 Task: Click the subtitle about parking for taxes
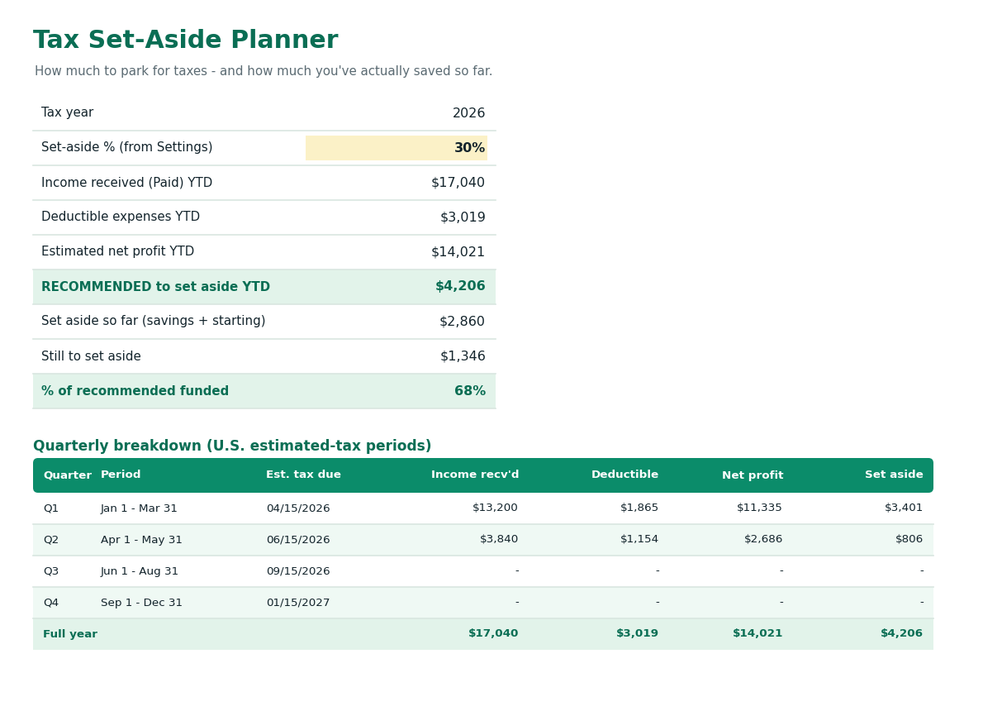point(264,71)
